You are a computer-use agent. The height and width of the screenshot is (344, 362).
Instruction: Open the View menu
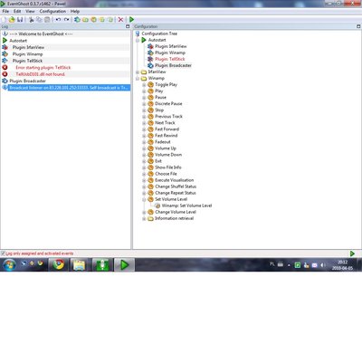coord(30,11)
